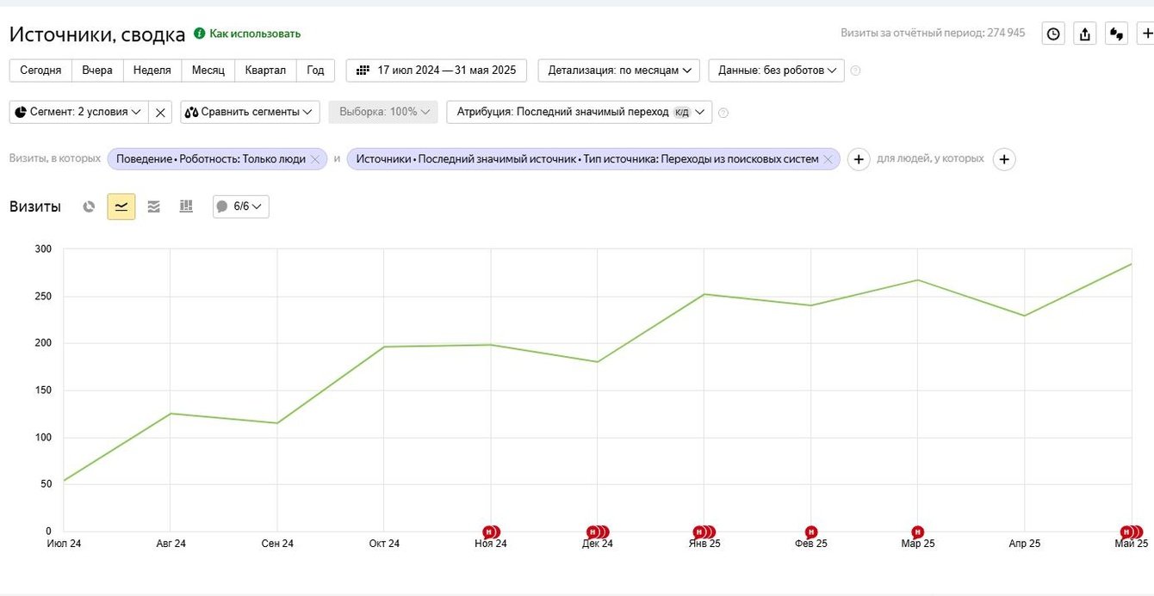
Task: Click the annotation markers at Дек 24
Action: [598, 532]
